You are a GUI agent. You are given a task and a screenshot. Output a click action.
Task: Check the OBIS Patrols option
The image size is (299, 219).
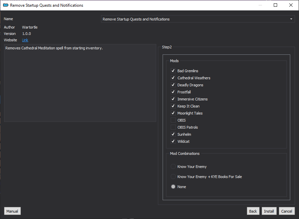(173, 127)
